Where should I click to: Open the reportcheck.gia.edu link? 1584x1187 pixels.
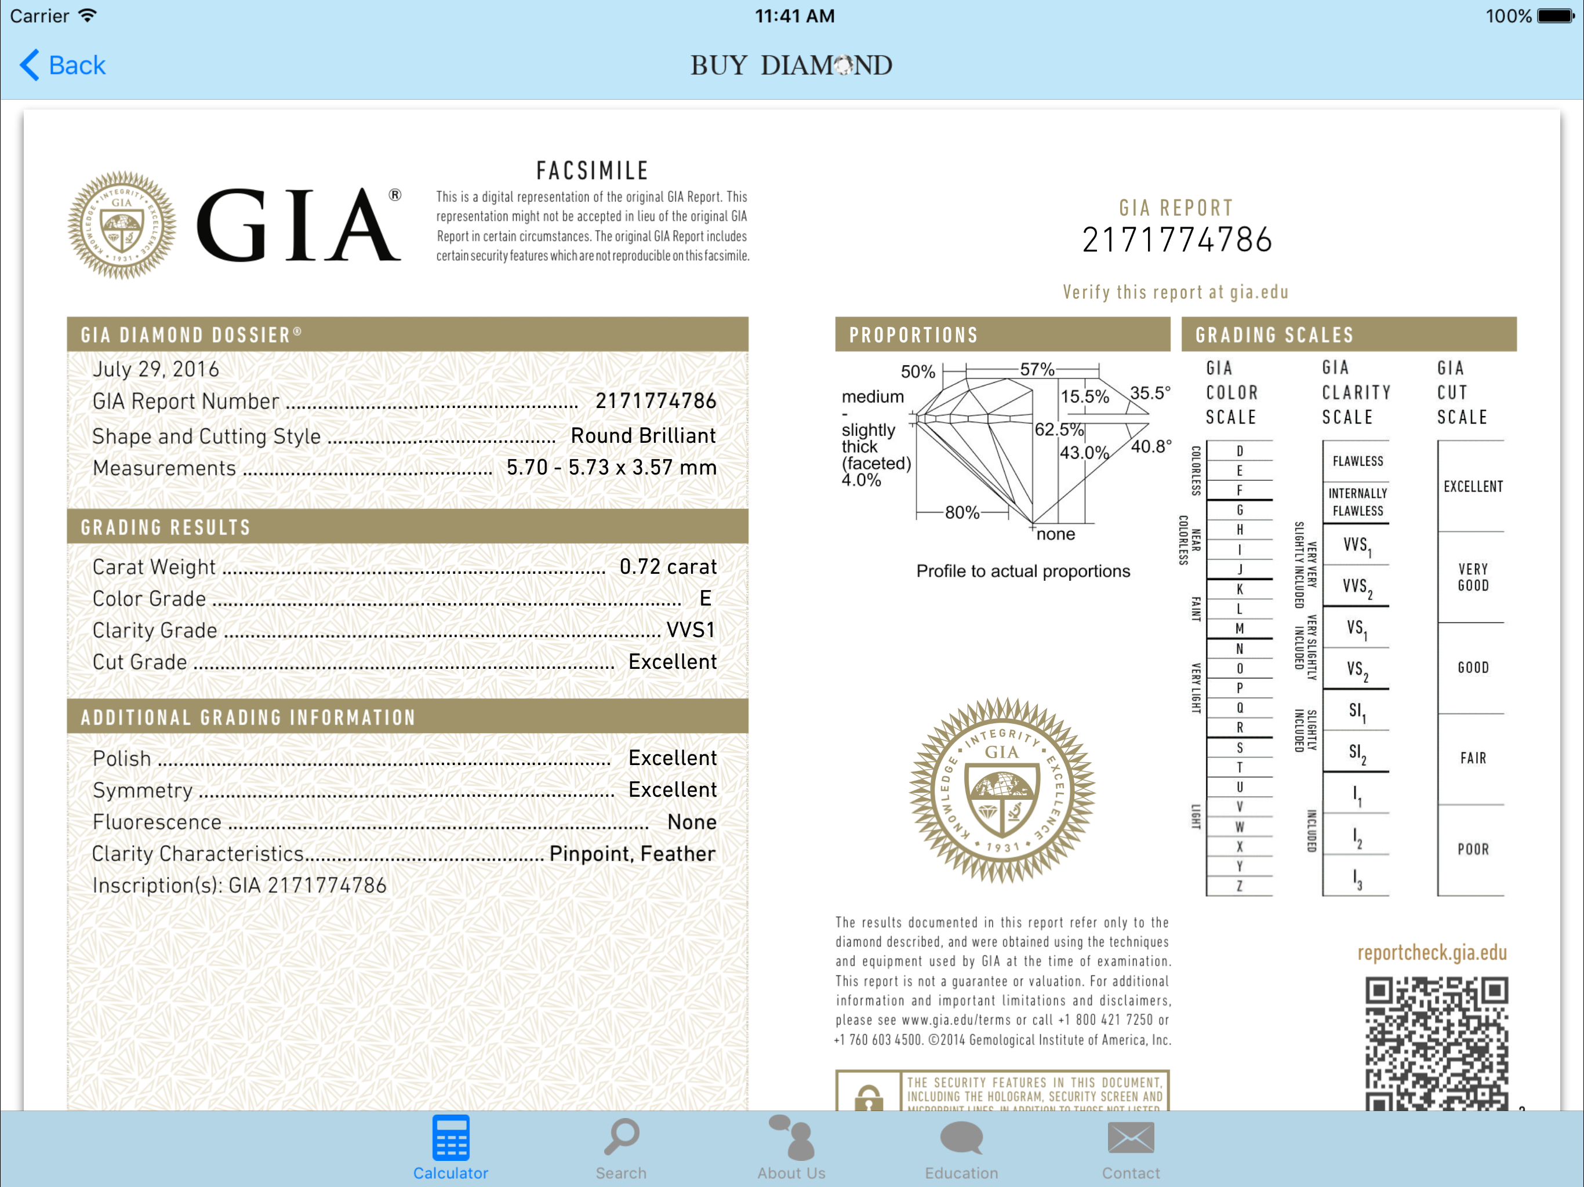pos(1432,953)
